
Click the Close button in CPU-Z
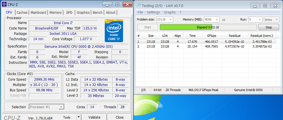[119, 117]
